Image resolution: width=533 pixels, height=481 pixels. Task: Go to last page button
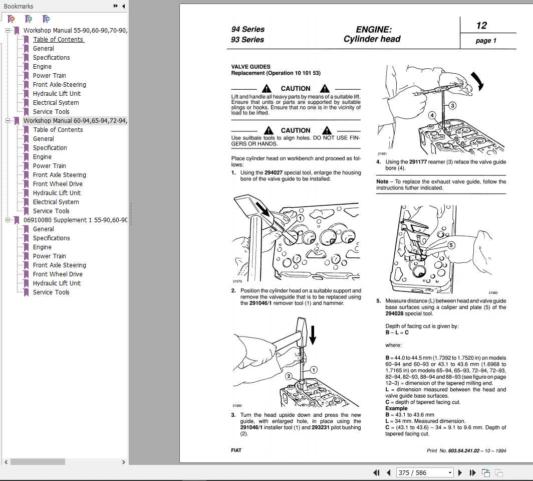(472, 472)
